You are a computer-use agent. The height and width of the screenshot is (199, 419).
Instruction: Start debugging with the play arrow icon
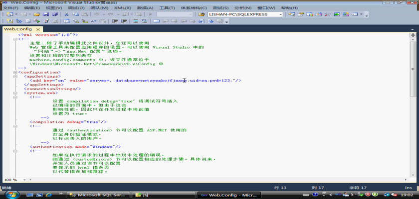point(151,14)
